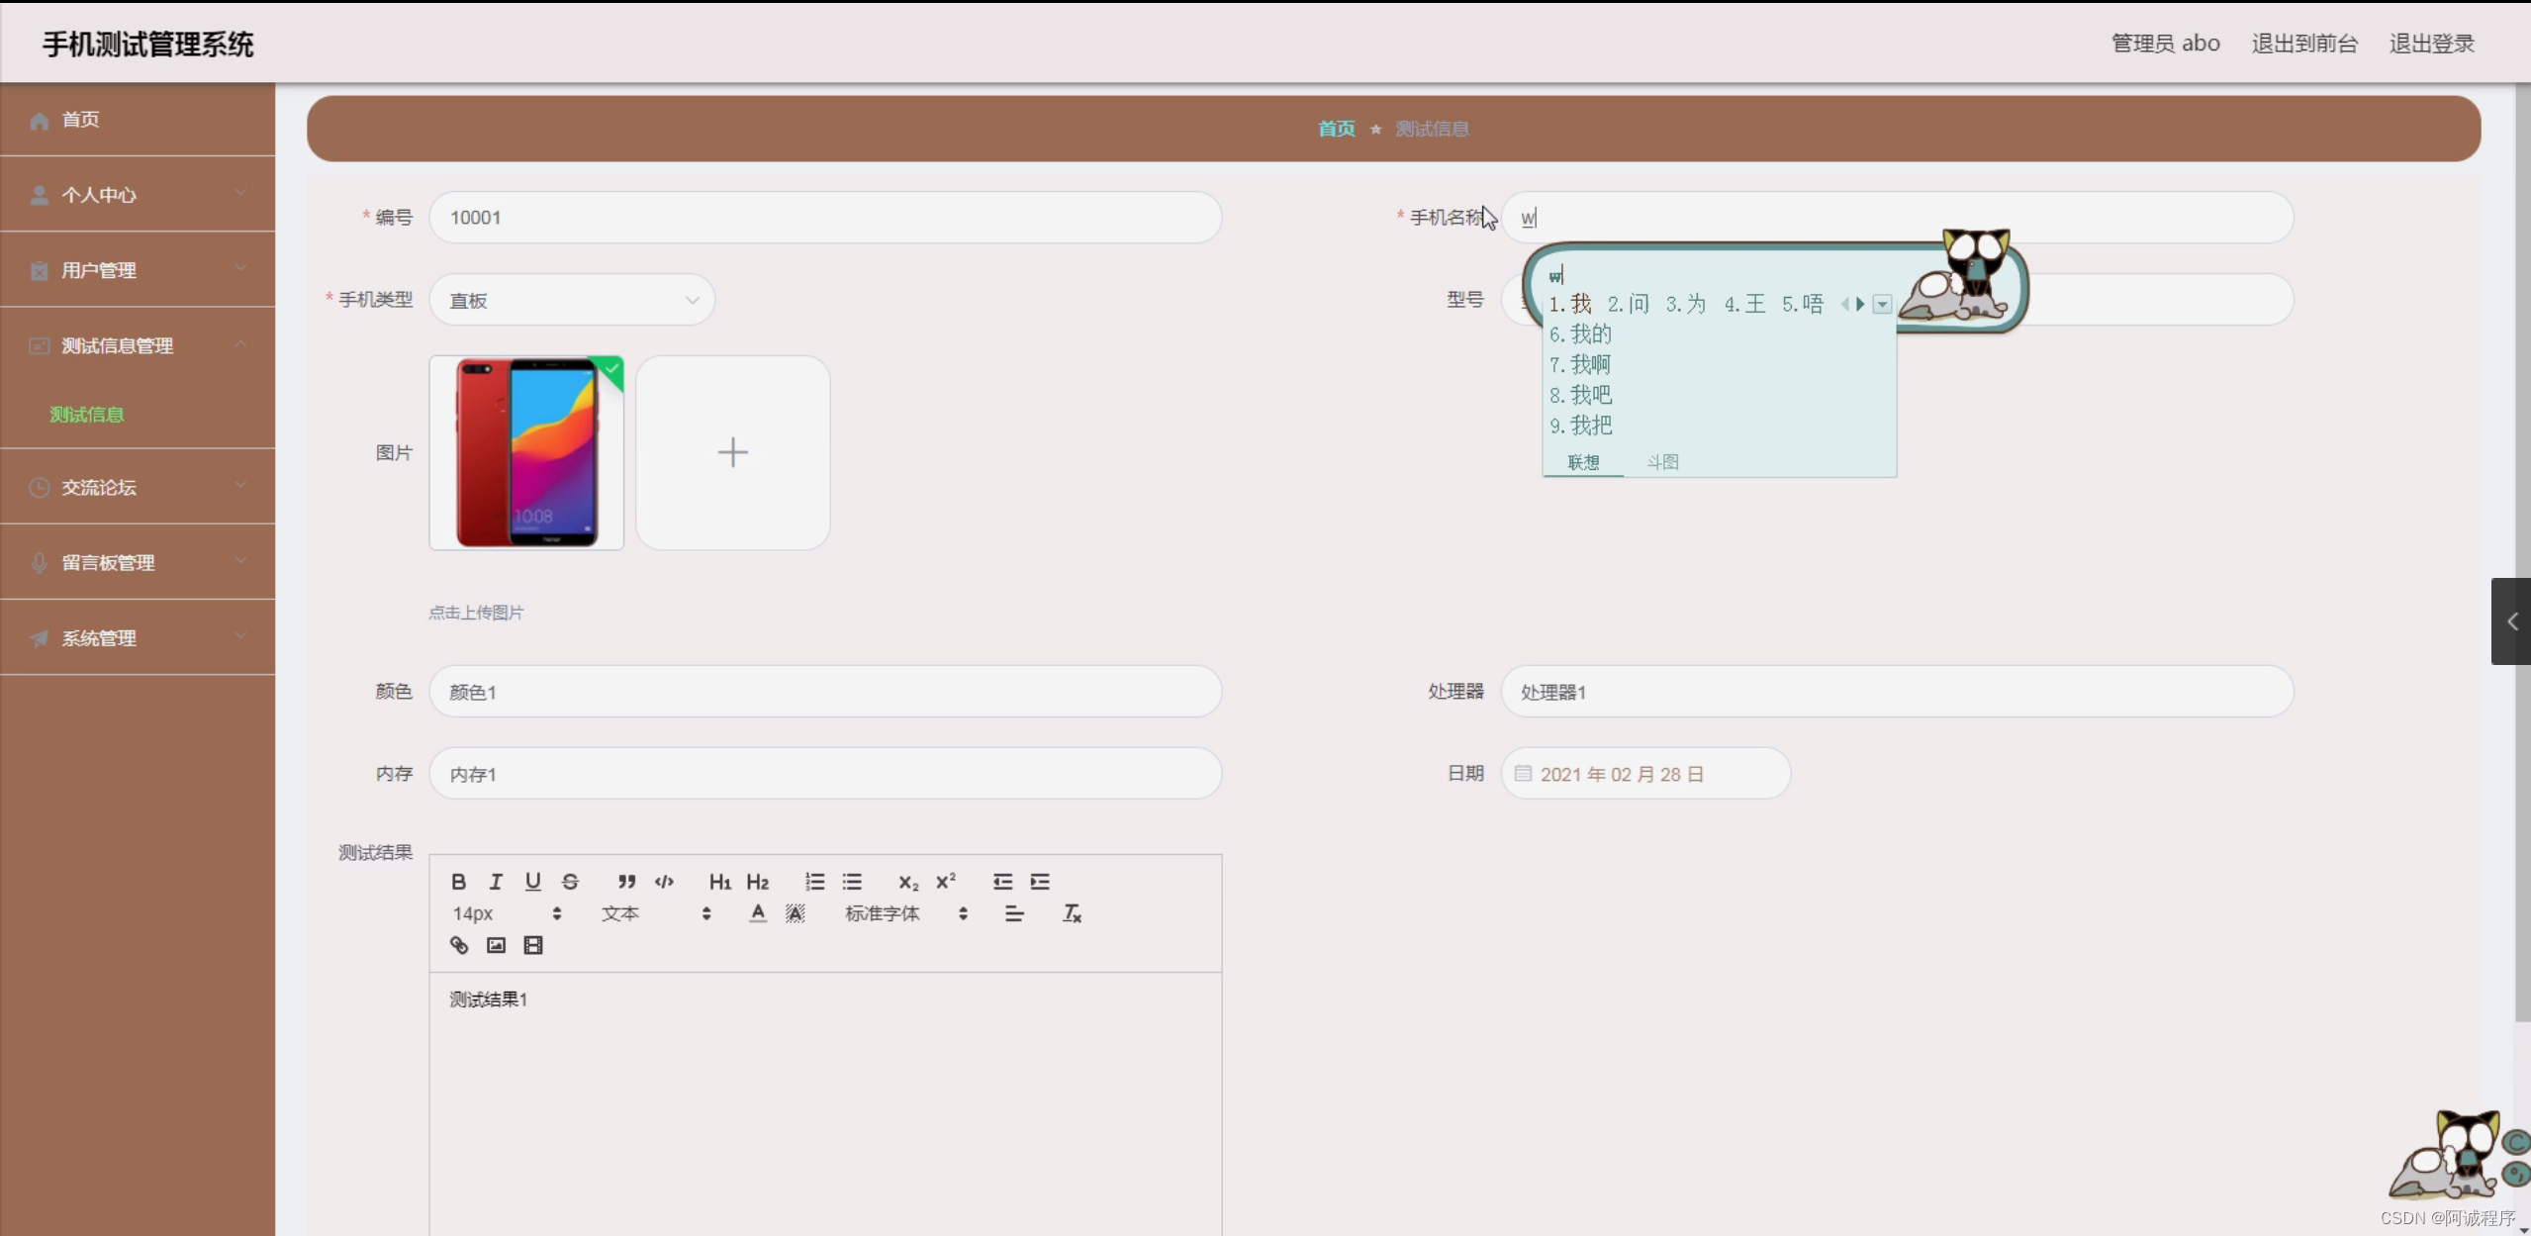The width and height of the screenshot is (2531, 1236).
Task: Open code view in the editor toolbar
Action: pos(664,882)
